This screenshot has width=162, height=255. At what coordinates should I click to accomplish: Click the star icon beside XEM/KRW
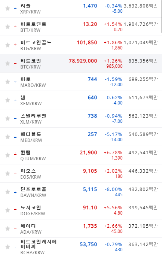click(x=7, y=100)
